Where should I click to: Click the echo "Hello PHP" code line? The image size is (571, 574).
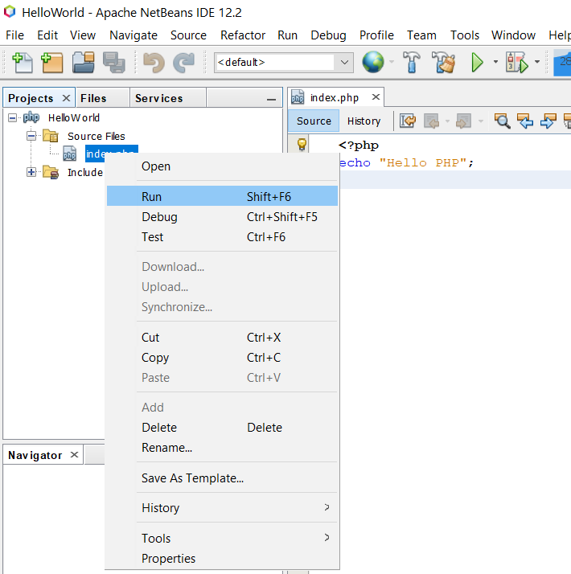406,162
